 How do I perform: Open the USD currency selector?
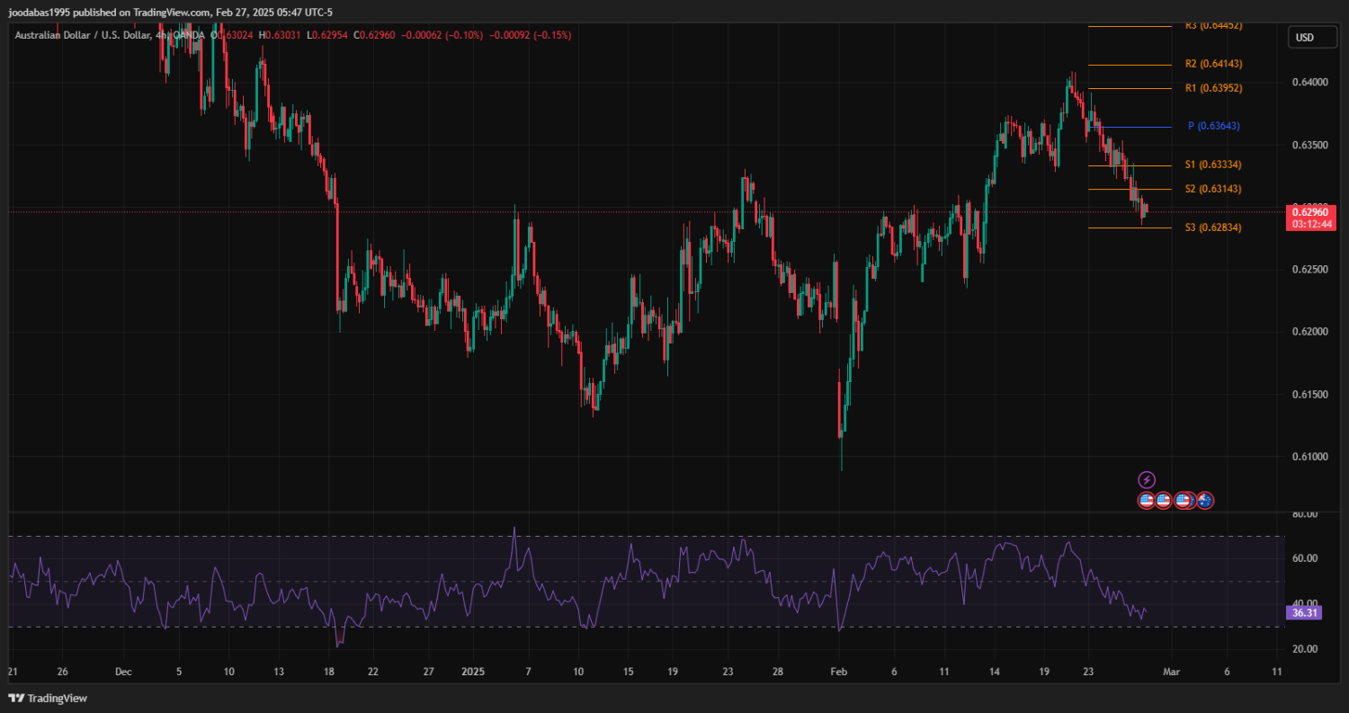coord(1304,38)
